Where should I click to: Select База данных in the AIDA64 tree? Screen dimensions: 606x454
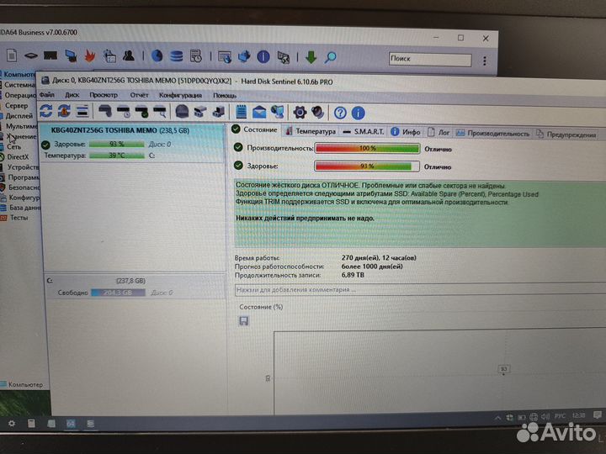(24, 208)
